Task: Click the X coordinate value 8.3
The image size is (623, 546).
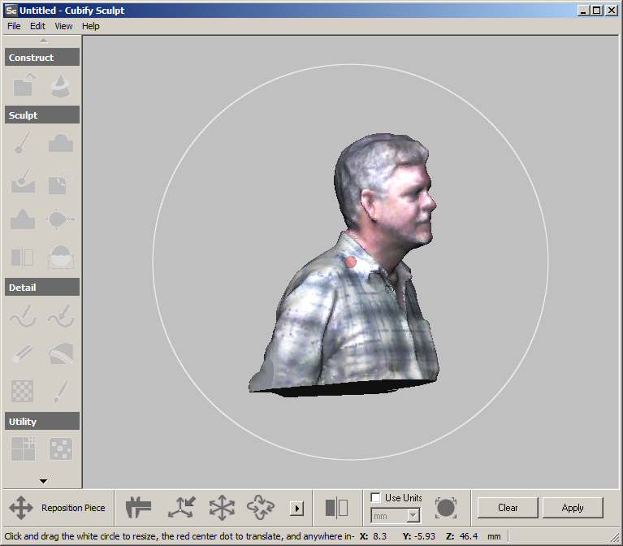Action: (380, 536)
